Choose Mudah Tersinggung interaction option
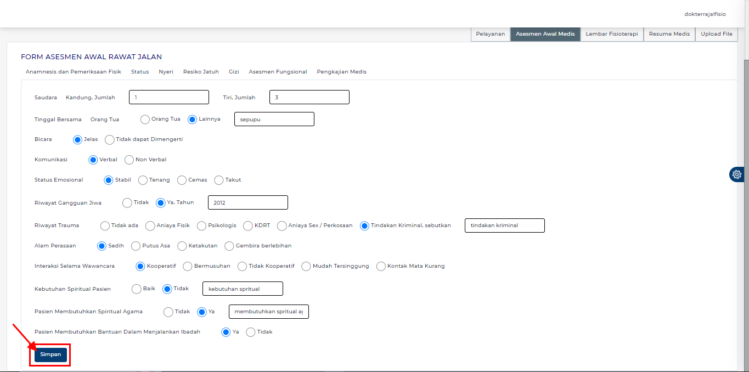 (306, 267)
